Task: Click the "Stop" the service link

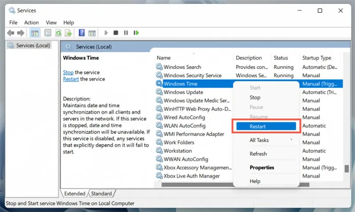Action: pyautogui.click(x=68, y=72)
